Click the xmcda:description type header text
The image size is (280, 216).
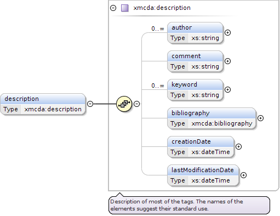162,8
